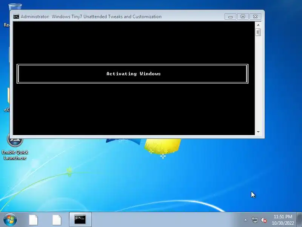Click the console scrollbar down arrow

pyautogui.click(x=258, y=132)
